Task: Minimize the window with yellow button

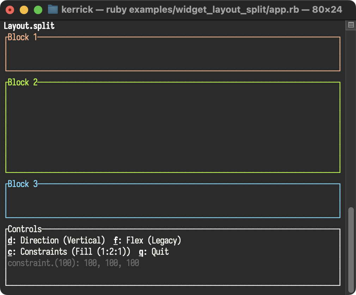Action: click(x=24, y=10)
